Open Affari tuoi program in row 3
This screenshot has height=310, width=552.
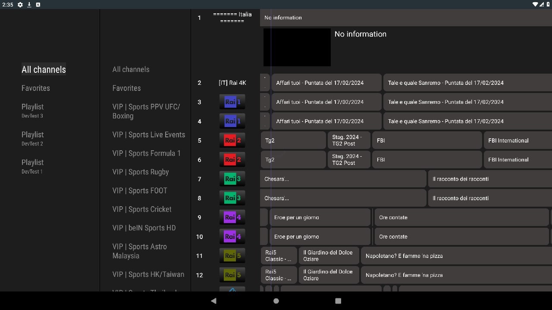pyautogui.click(x=326, y=102)
